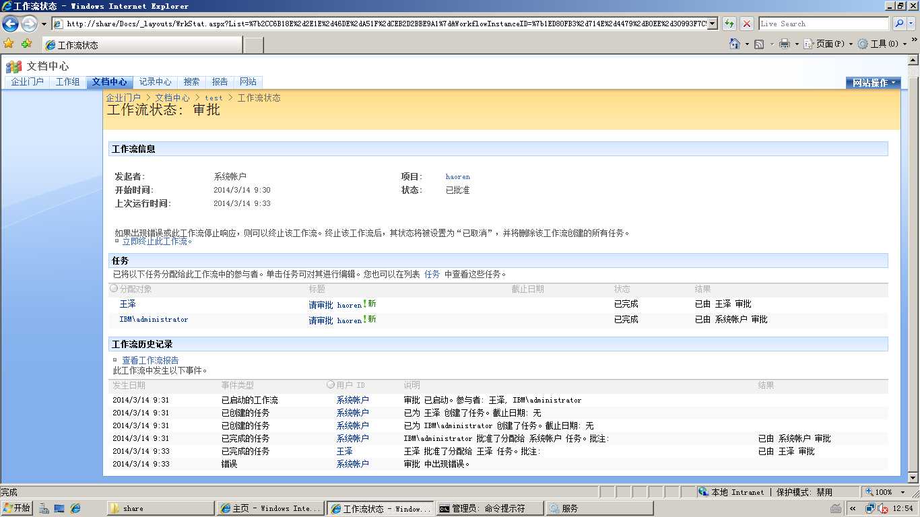The width and height of the screenshot is (920, 517).
Task: Open the 任务 list link in the description
Action: 432,274
